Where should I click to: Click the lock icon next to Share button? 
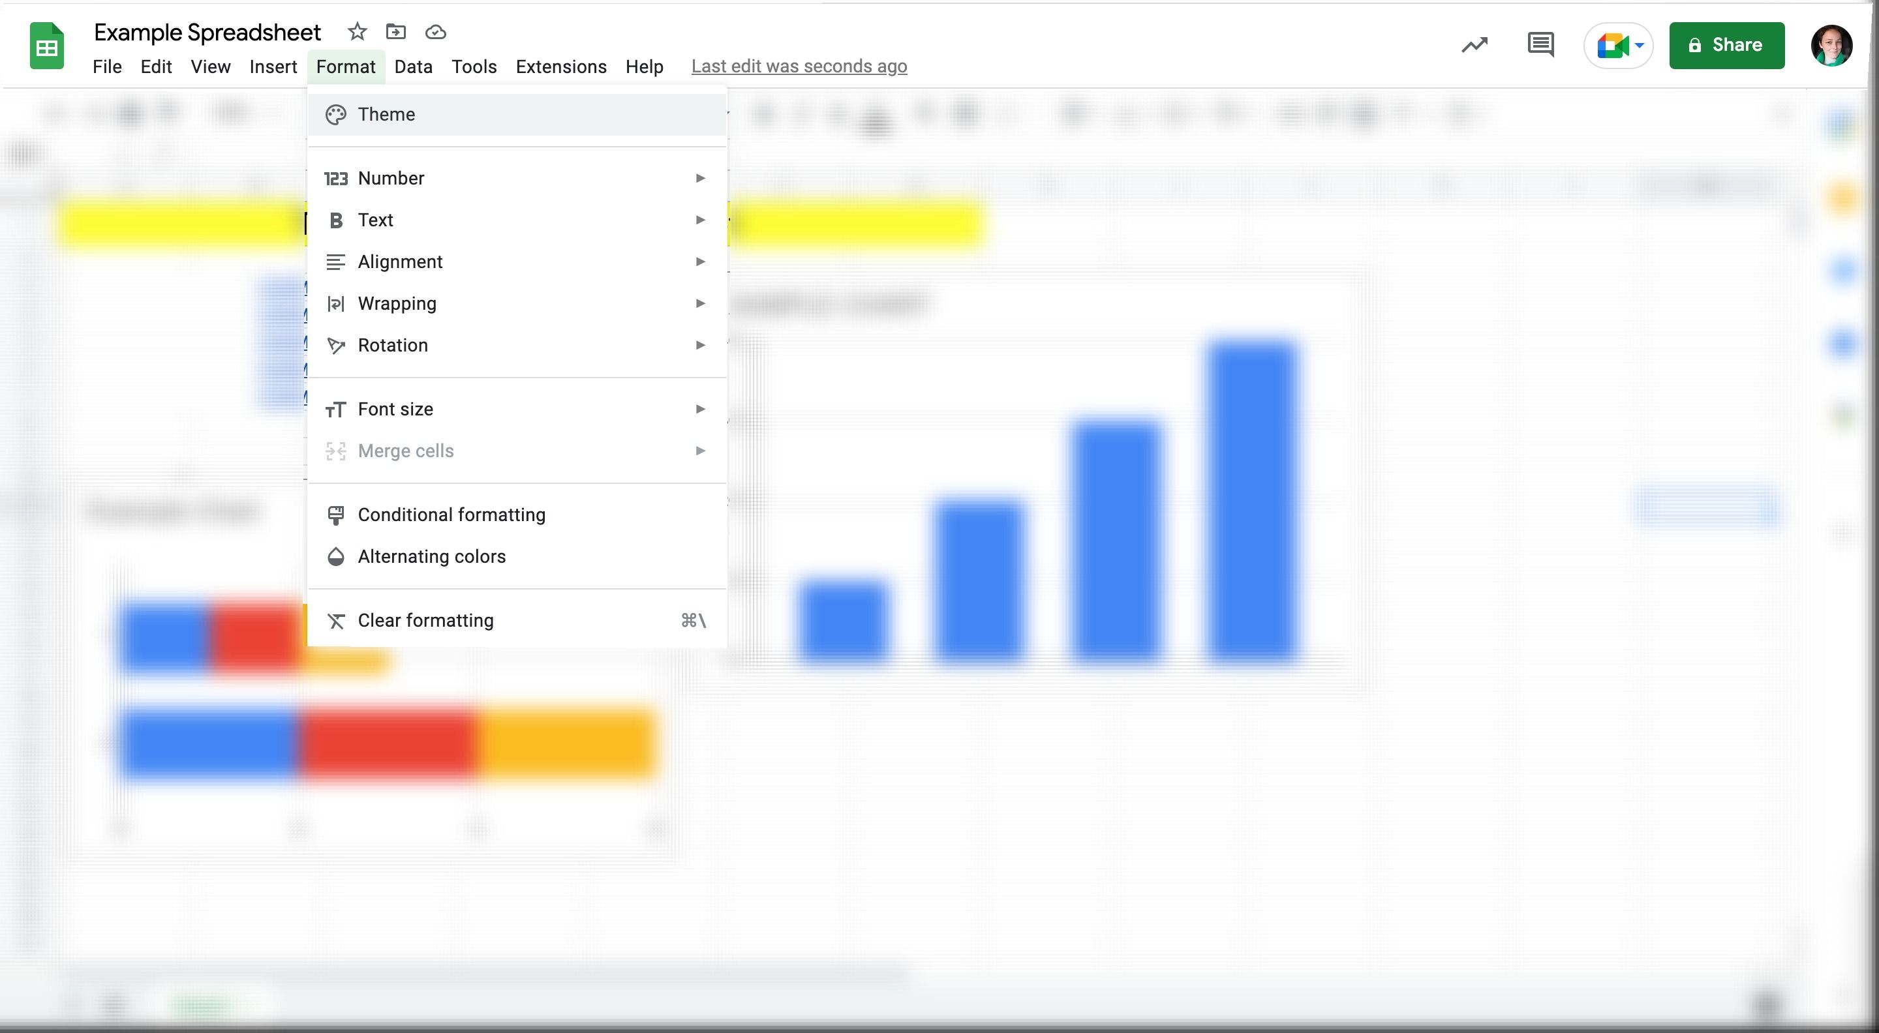pyautogui.click(x=1696, y=44)
